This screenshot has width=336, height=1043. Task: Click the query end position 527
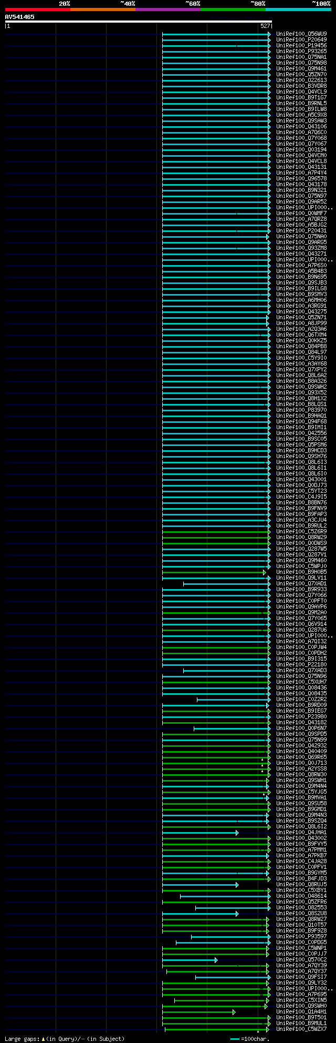(265, 26)
